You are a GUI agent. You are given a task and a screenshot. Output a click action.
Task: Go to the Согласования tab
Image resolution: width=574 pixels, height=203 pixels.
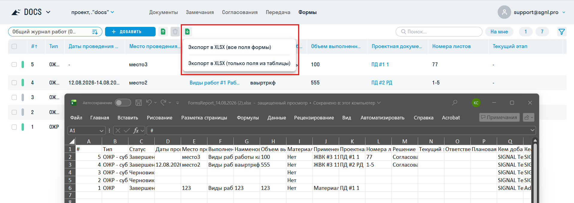(x=240, y=12)
